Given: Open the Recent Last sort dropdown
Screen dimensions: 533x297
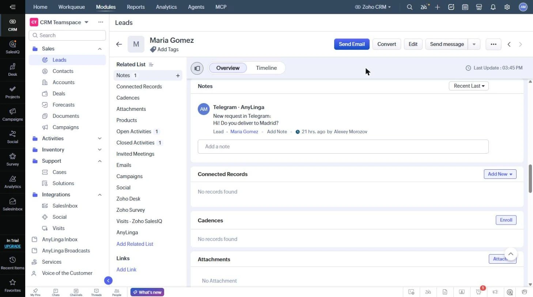Looking at the screenshot, I should tap(469, 86).
